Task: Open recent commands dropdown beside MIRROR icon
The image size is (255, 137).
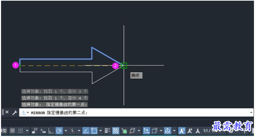Action: pos(28,113)
